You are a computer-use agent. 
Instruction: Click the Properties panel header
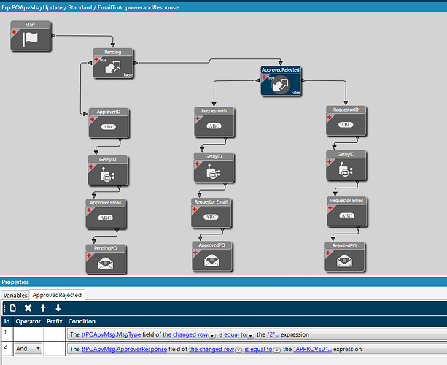223,282
